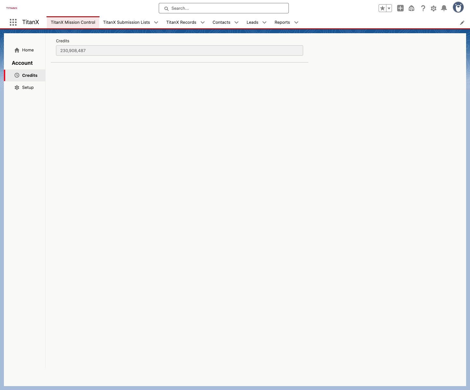
Task: Select the TitanX Mission Control tab
Action: (x=73, y=22)
